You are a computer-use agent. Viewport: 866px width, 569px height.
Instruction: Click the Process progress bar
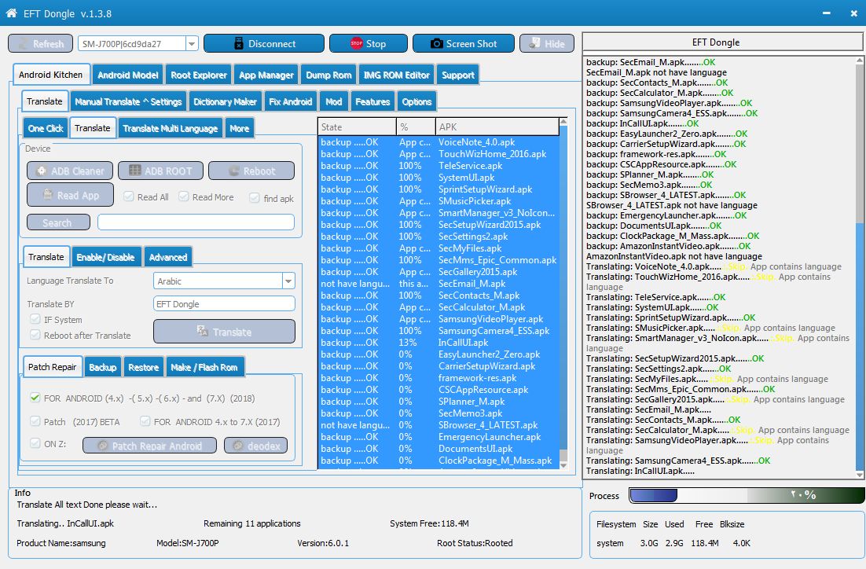tap(747, 496)
